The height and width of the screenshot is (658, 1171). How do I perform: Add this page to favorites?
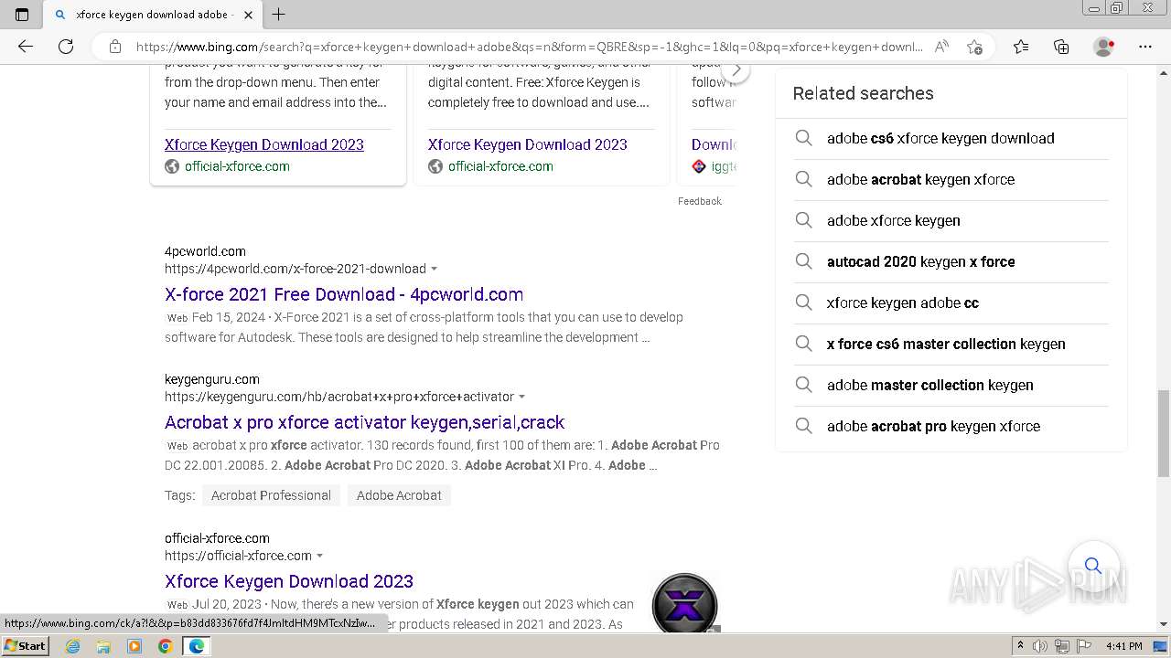pos(974,47)
